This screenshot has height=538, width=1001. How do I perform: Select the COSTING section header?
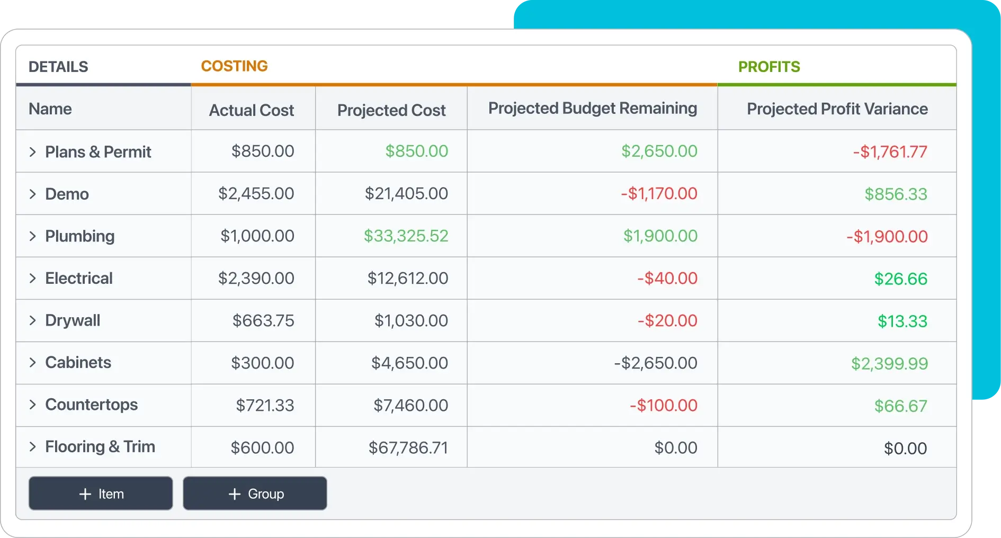[x=234, y=66]
